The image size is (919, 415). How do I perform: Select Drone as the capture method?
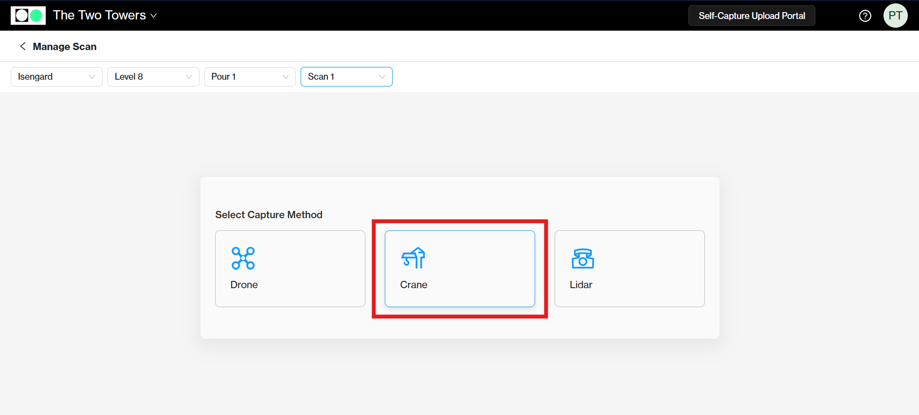coord(290,269)
